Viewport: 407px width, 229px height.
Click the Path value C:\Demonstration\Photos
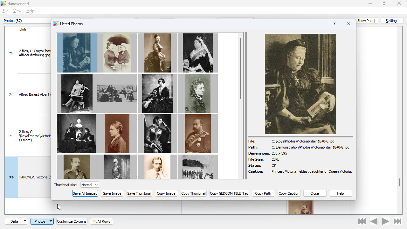click(x=310, y=147)
